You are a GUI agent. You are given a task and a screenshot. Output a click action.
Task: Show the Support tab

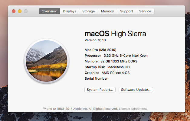126,11
